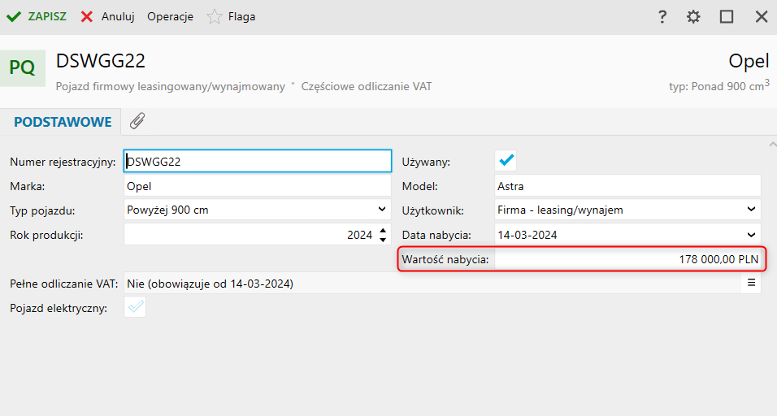Open the Data nabycia date picker
Viewport: 777px width, 416px height.
(751, 234)
